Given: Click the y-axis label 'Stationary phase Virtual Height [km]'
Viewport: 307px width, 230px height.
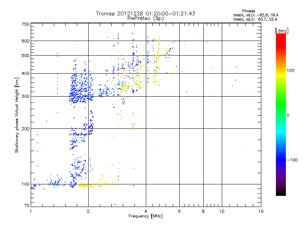Looking at the screenshot, I should coord(17,115).
